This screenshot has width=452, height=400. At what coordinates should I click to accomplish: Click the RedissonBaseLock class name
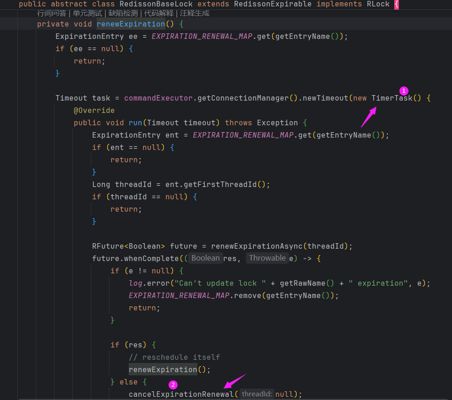pyautogui.click(x=156, y=4)
